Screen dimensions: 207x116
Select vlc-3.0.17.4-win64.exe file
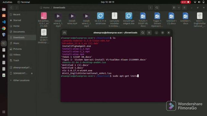click(101, 18)
